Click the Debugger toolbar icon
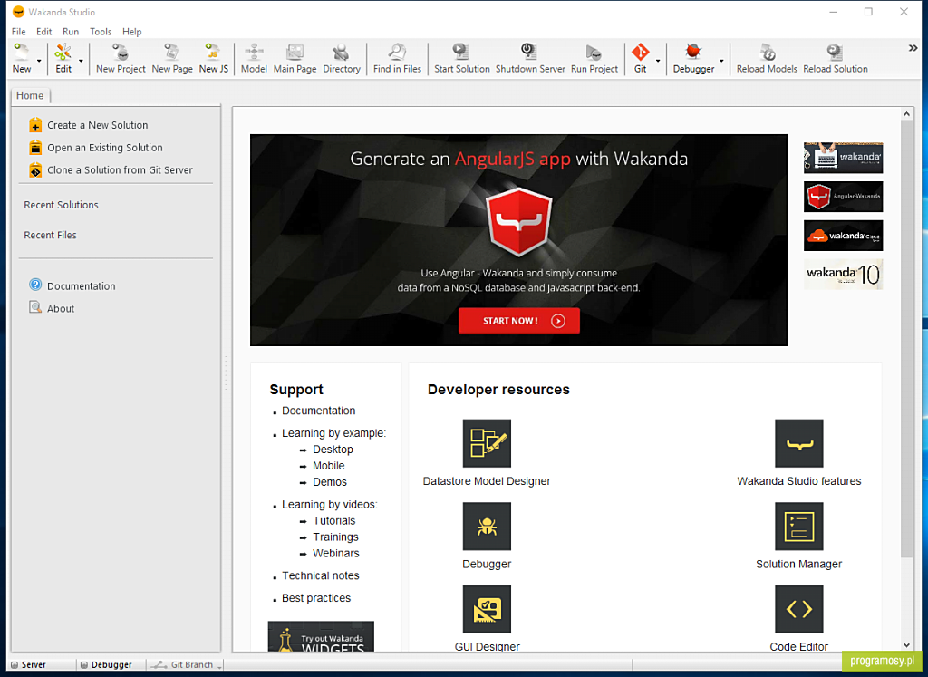This screenshot has width=928, height=677. coord(693,53)
